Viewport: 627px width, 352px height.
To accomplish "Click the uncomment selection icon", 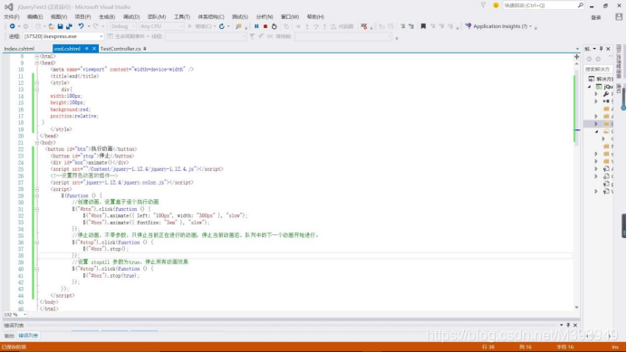I will click(x=411, y=26).
